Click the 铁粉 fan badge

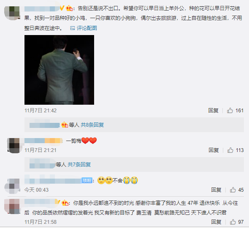tap(87, 180)
